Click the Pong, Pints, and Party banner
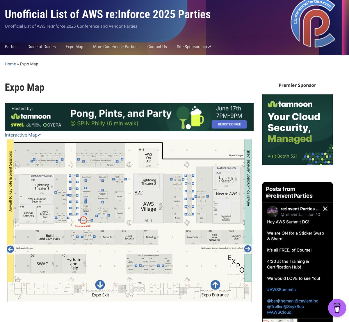Image resolution: width=349 pixels, height=322 pixels. point(129,117)
